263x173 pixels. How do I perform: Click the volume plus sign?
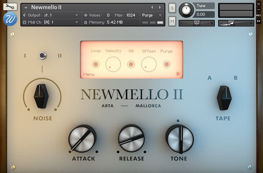tap(251, 24)
